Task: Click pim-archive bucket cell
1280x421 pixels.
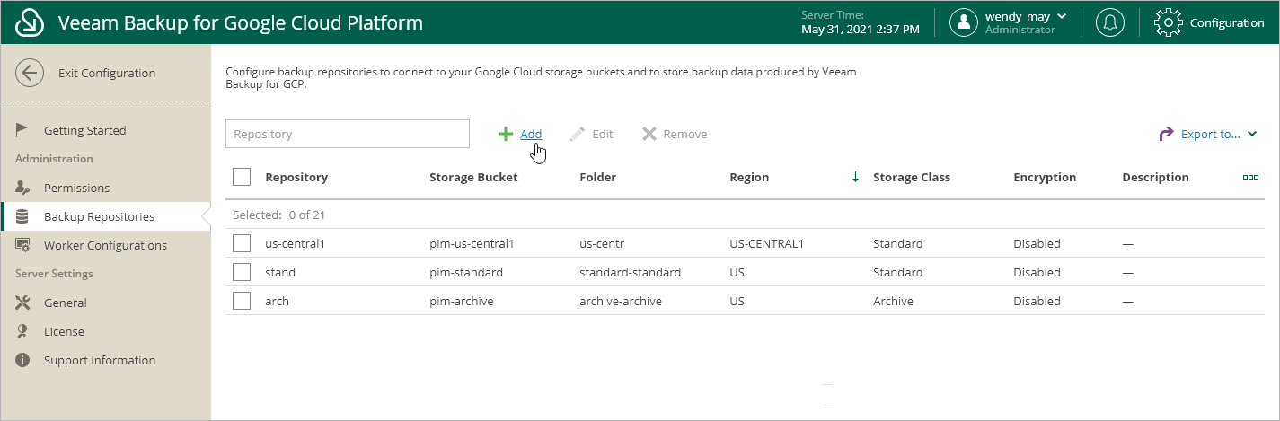Action: [462, 301]
